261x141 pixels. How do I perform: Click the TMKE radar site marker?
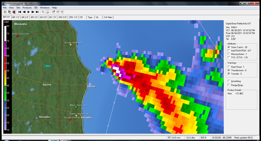pos(44,64)
